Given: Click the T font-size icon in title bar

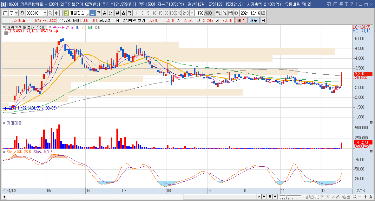Looking at the screenshot, I should (346, 4).
